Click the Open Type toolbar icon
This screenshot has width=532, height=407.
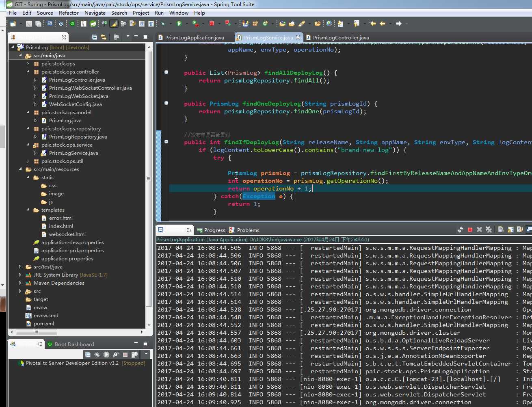pyautogui.click(x=282, y=24)
